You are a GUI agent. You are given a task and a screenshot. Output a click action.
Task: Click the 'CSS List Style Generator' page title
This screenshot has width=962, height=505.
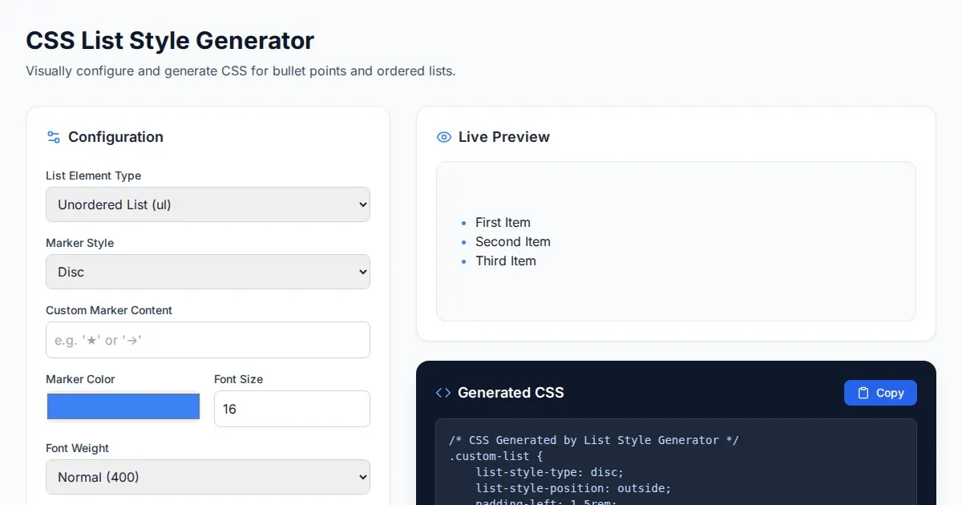[170, 40]
